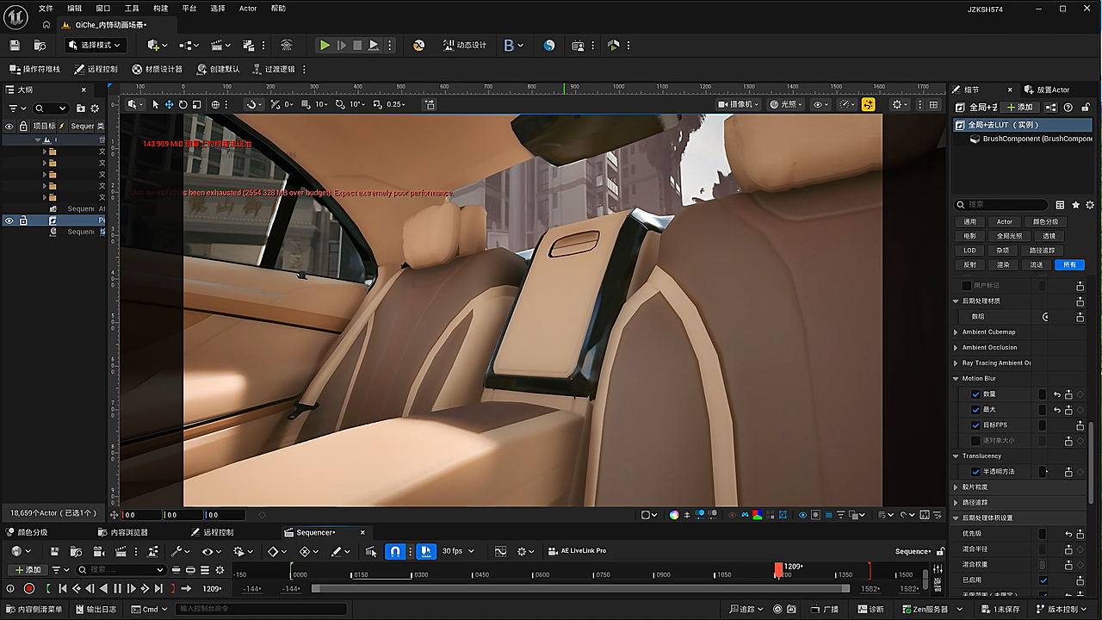Screen dimensions: 1102x620
Task: Expand the Ambient Cubemap section
Action: (x=956, y=332)
